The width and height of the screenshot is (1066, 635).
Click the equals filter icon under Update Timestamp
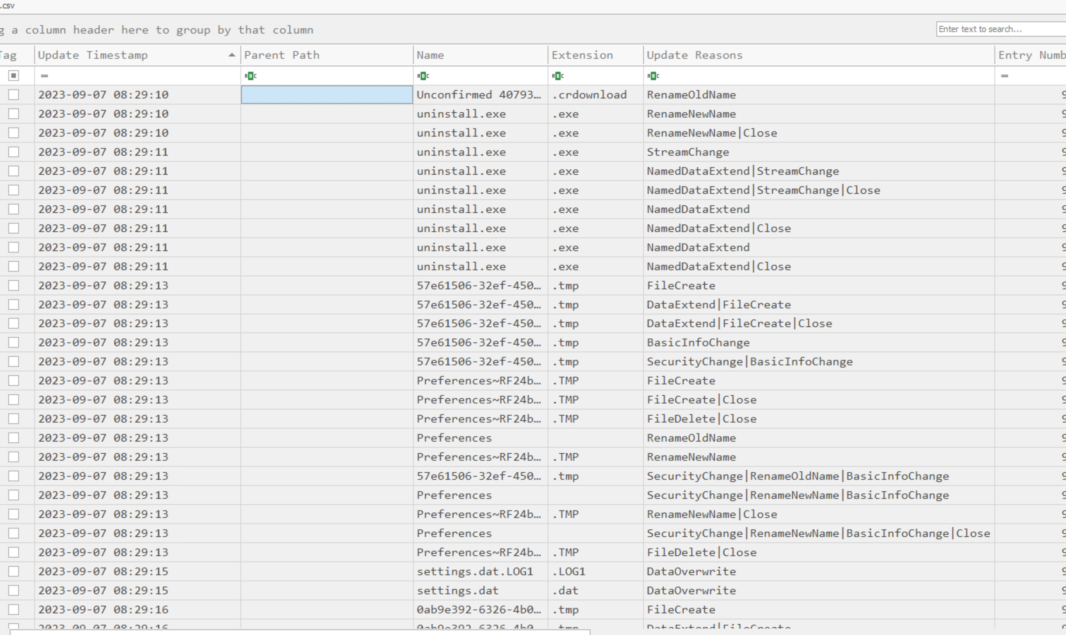pos(45,76)
